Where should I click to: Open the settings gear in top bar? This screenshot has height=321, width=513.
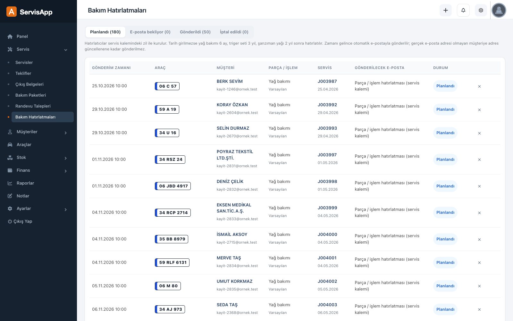click(x=481, y=10)
